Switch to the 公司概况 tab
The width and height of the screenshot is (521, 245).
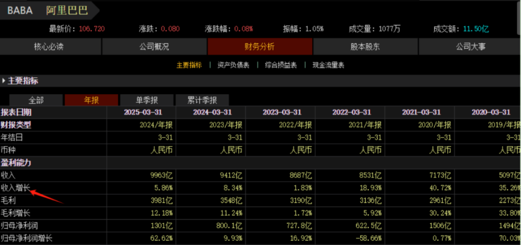click(x=154, y=47)
